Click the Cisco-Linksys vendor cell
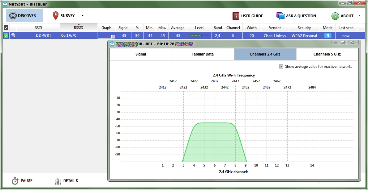368x190 pixels. (x=275, y=35)
